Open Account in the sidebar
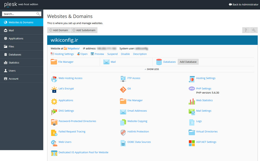260x161 pixels. [x=21, y=79]
